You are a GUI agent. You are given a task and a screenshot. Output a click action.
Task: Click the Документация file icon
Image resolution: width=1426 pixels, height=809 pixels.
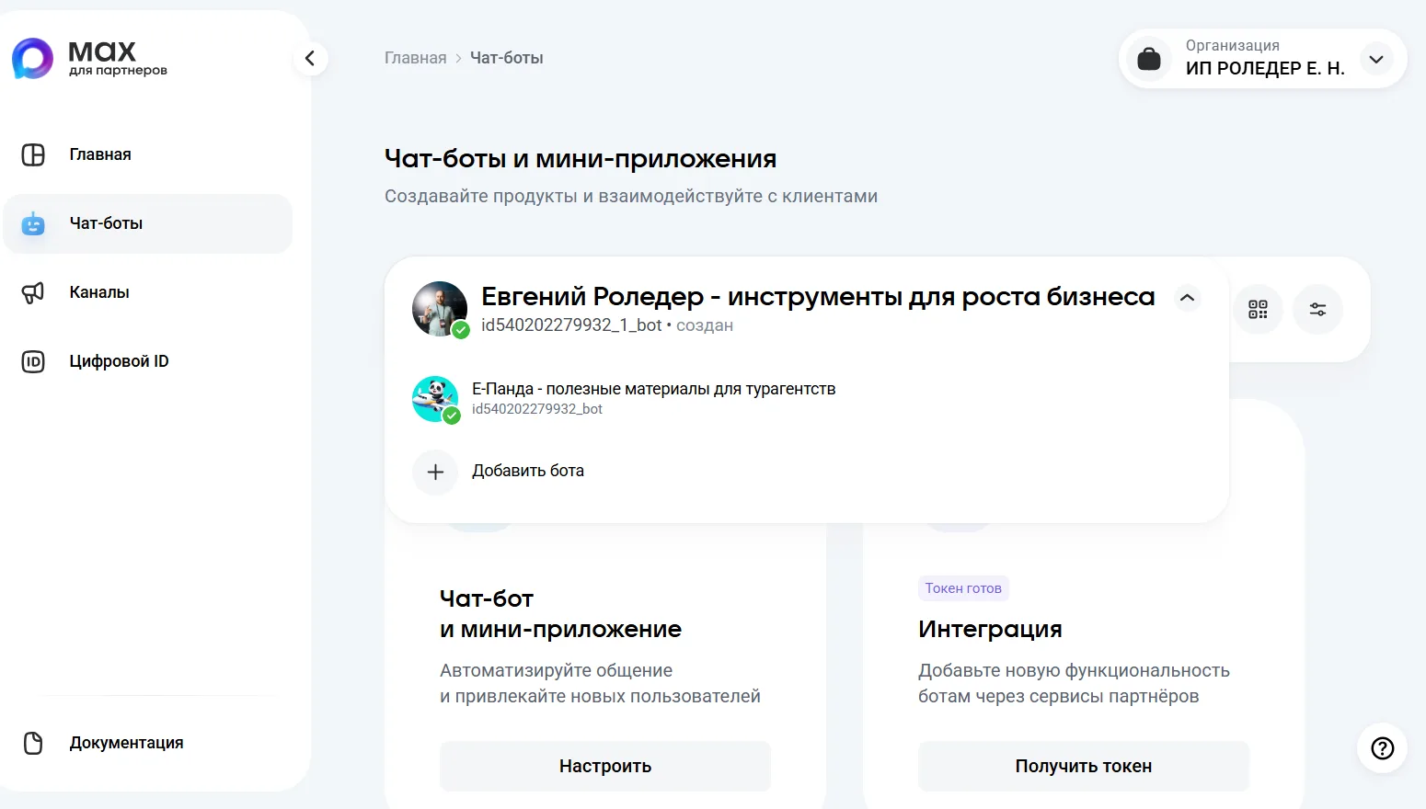(33, 743)
